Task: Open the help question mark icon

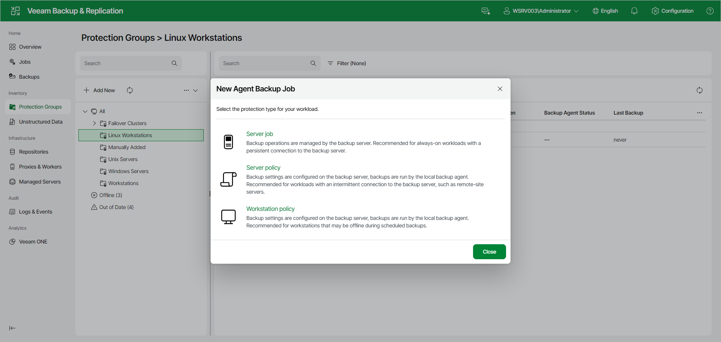Action: (710, 11)
